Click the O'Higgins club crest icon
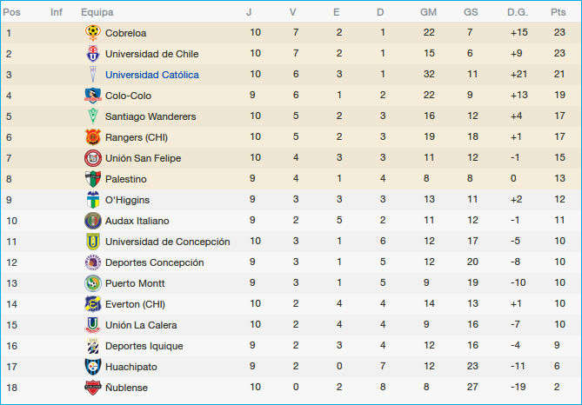The image size is (582, 405). (x=92, y=200)
